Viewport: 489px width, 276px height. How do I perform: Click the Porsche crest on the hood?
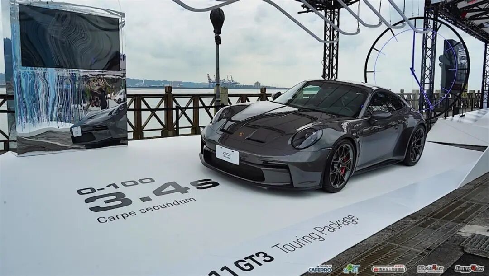[241, 134]
